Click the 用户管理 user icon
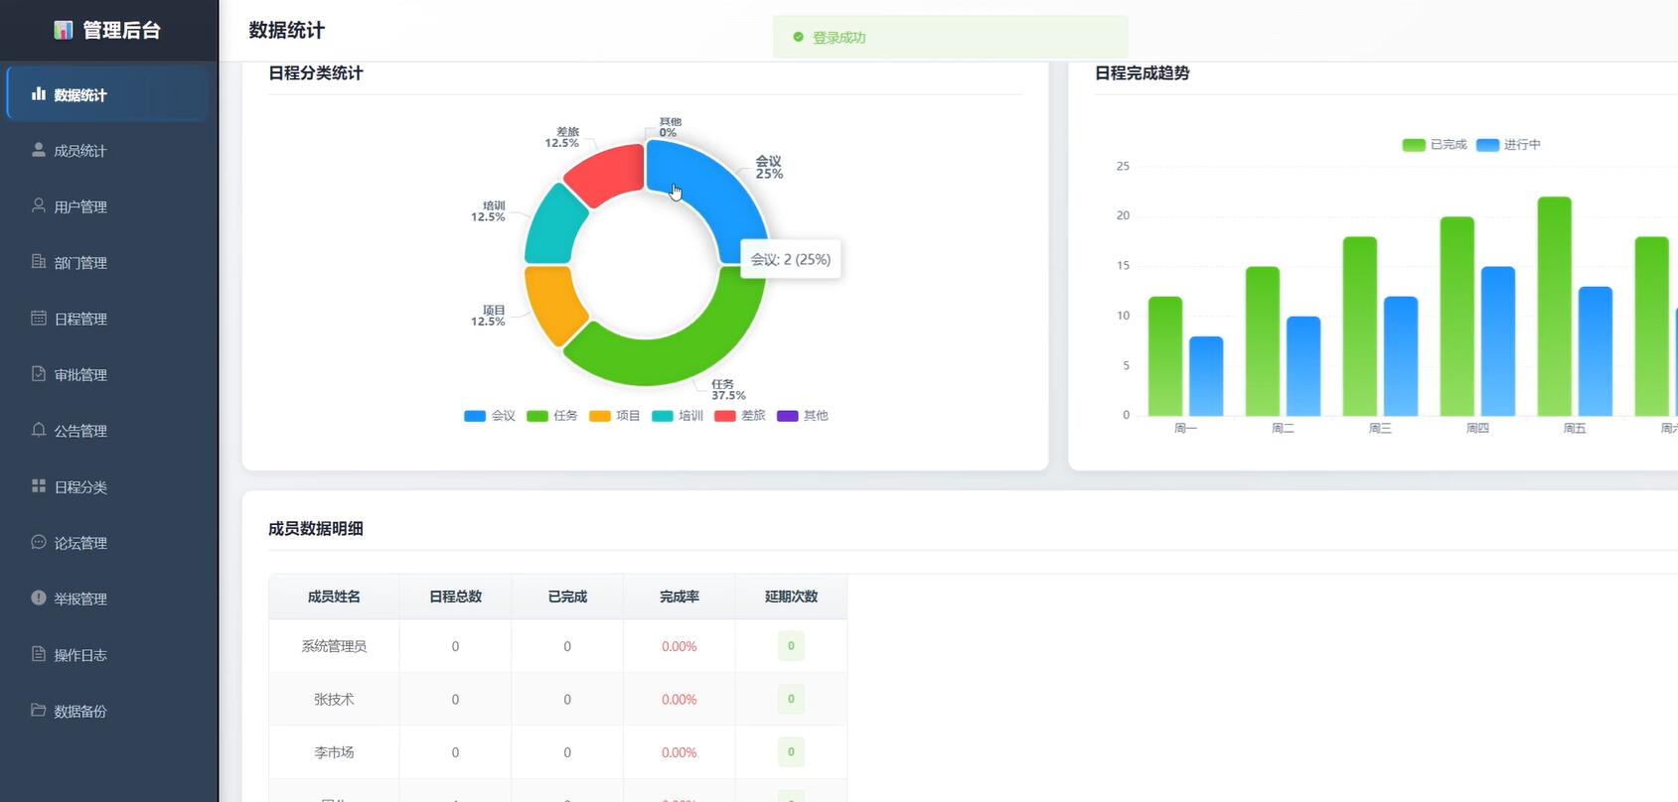This screenshot has height=802, width=1678. click(39, 205)
